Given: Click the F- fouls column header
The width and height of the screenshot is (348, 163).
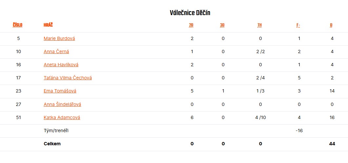Looking at the screenshot, I should click(x=298, y=25).
